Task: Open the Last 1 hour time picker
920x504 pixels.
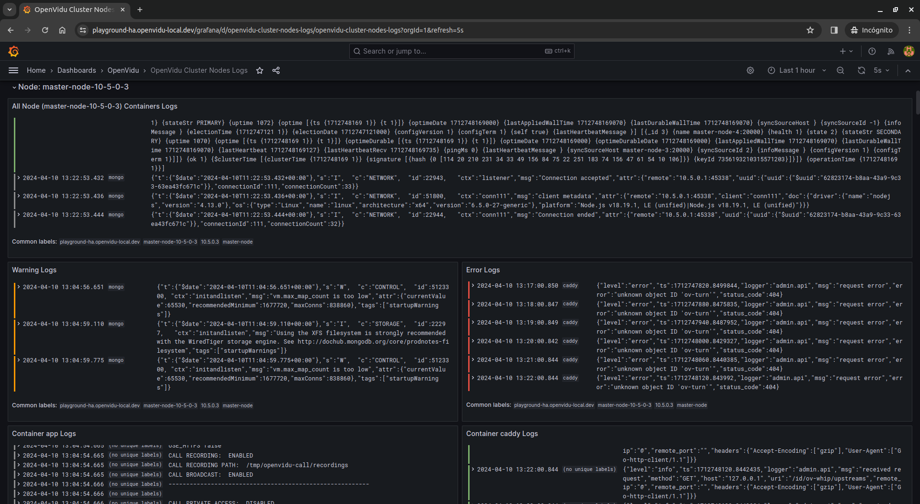Action: coord(797,70)
